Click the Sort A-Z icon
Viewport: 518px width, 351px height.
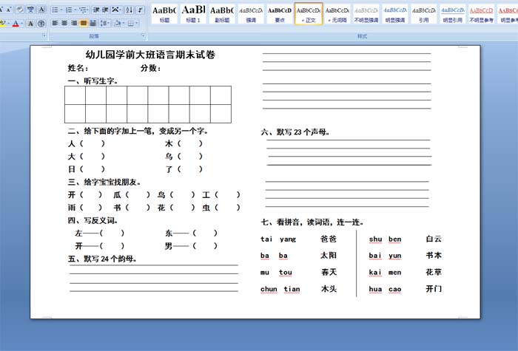click(129, 10)
